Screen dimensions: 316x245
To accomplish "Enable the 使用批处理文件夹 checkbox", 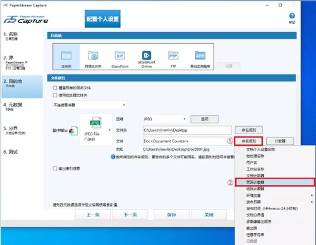I will [x=55, y=95].
